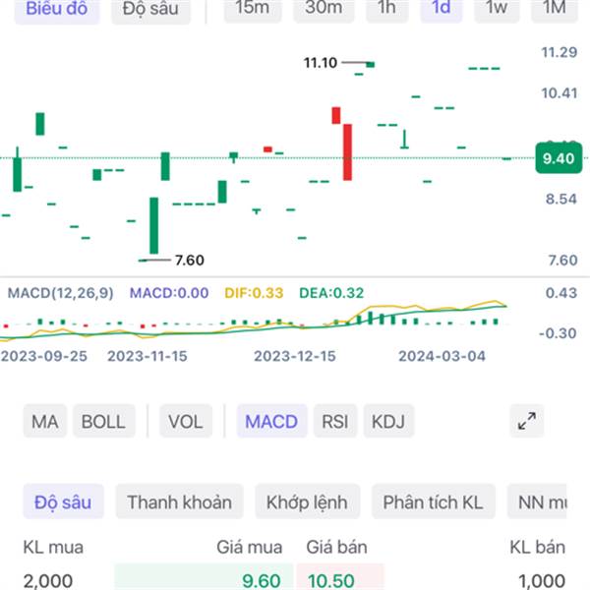
Task: Switch to the Biểu đồ tab
Action: click(57, 9)
